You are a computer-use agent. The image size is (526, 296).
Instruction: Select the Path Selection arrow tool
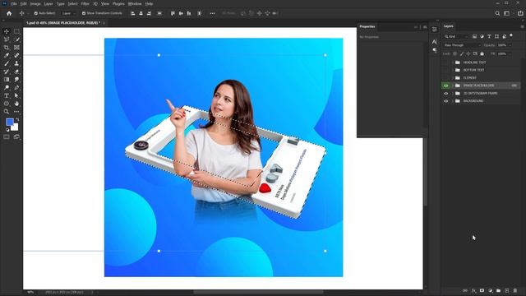coord(16,95)
